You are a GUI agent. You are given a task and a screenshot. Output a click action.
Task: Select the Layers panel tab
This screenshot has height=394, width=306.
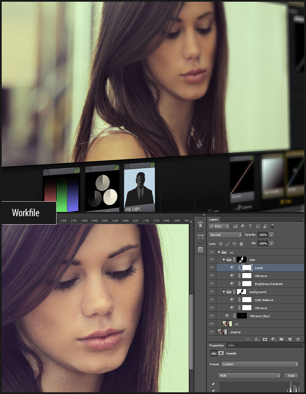[x=214, y=219]
